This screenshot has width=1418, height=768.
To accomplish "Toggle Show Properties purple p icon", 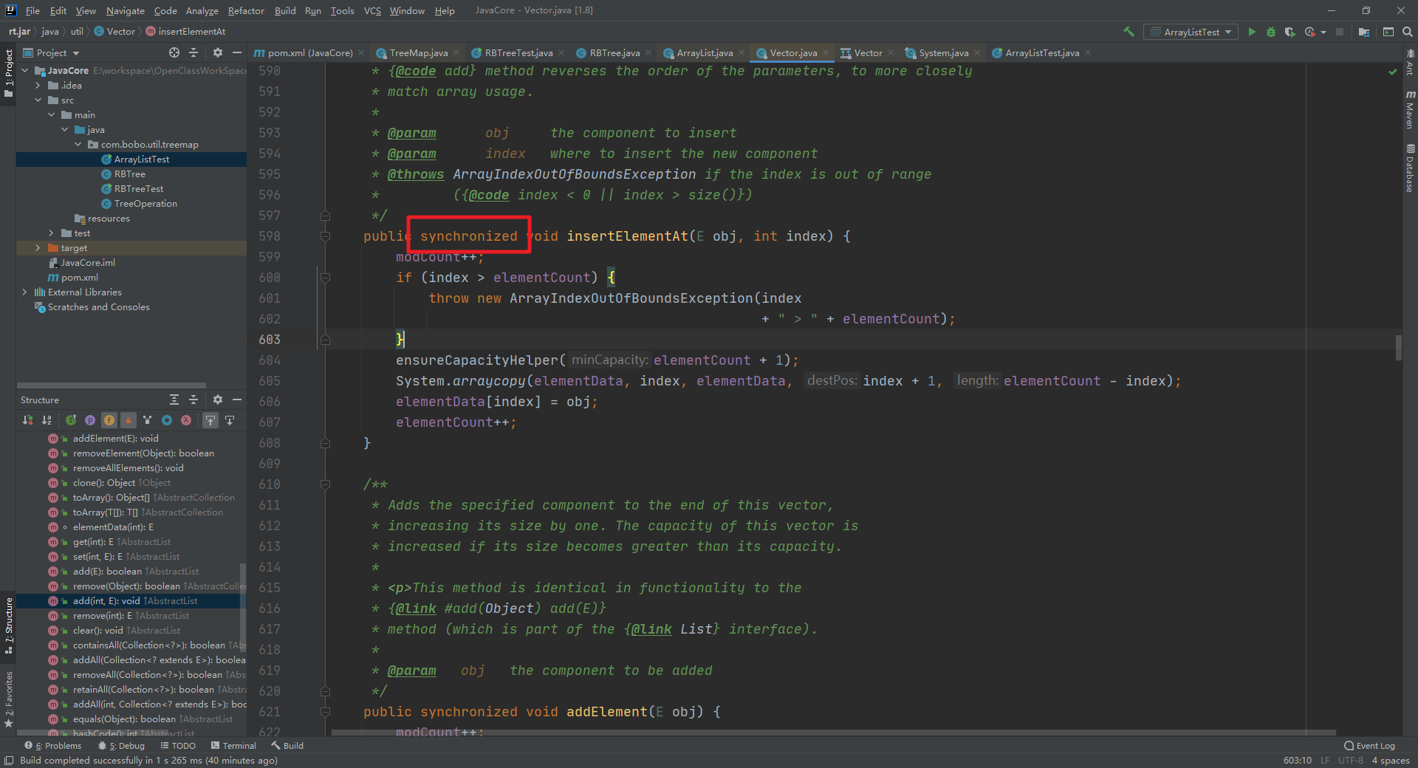I will click(x=90, y=420).
